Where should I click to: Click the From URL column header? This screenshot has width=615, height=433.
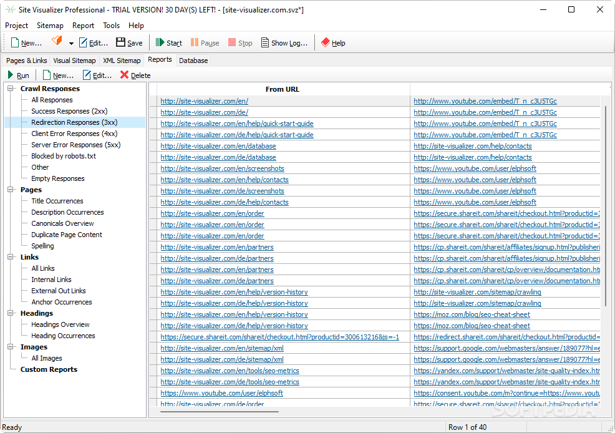pos(283,89)
